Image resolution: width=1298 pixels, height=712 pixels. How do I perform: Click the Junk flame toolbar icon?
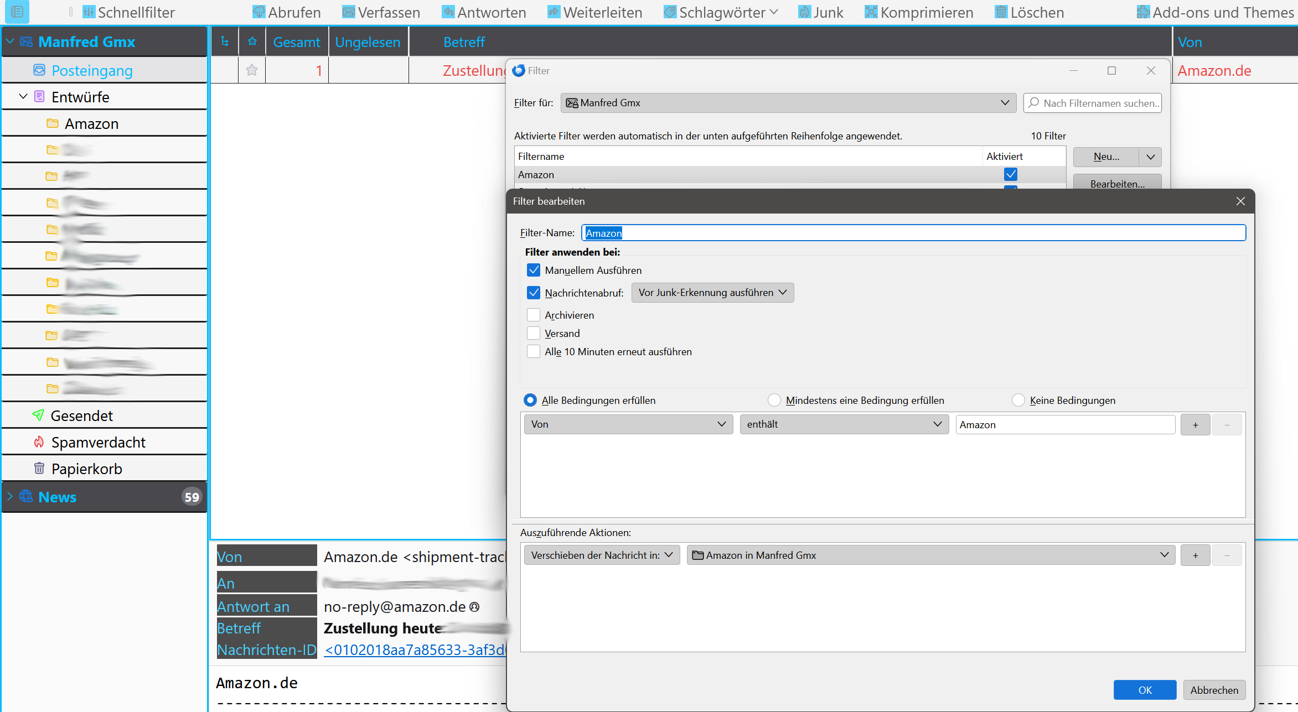click(804, 12)
